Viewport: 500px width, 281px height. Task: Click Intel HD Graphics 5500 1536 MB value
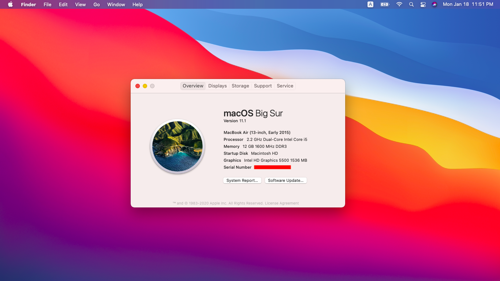coord(276,160)
